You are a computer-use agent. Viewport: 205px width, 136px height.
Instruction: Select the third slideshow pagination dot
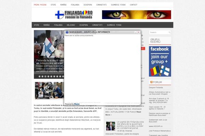point(46,76)
